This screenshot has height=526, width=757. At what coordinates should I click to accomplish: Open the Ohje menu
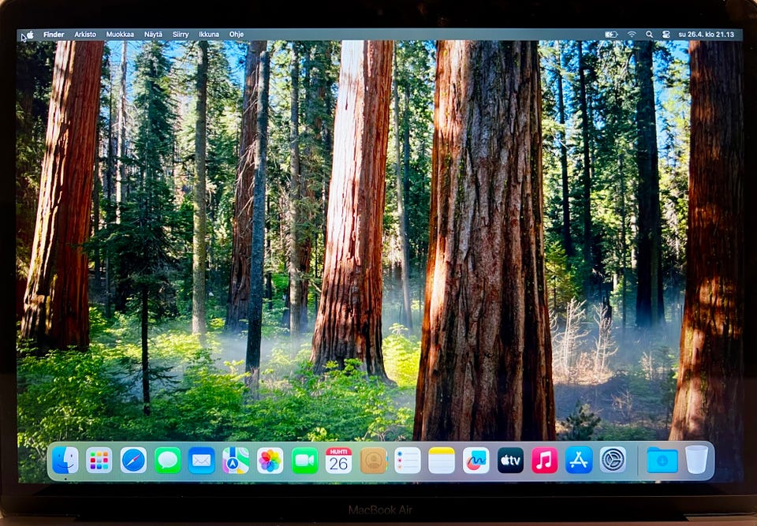[x=236, y=35]
